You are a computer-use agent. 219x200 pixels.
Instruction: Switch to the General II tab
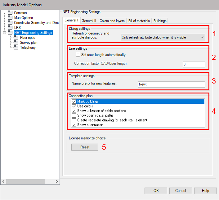pos(89,21)
